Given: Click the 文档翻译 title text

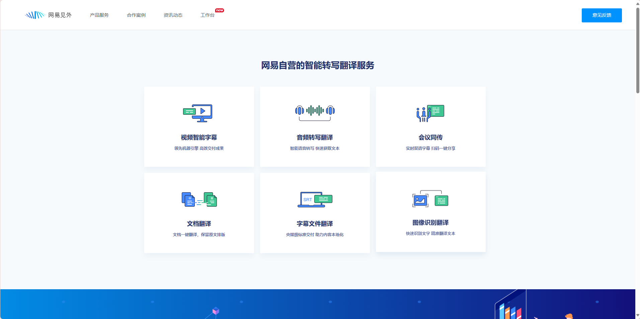Looking at the screenshot, I should coord(199,224).
